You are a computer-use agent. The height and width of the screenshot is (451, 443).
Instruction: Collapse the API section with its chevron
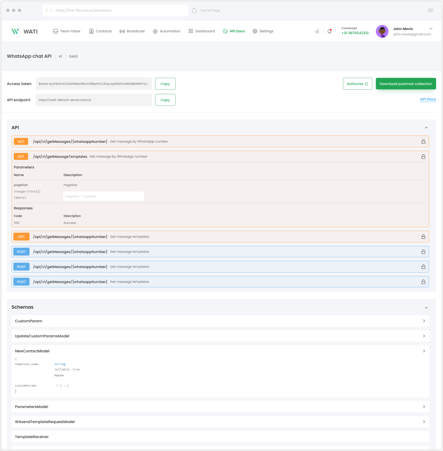(426, 128)
